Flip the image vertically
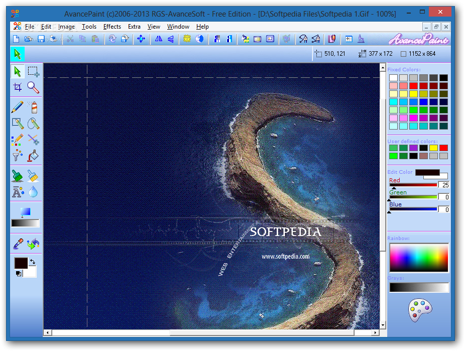Image resolution: width=465 pixels, height=351 pixels. point(171,39)
